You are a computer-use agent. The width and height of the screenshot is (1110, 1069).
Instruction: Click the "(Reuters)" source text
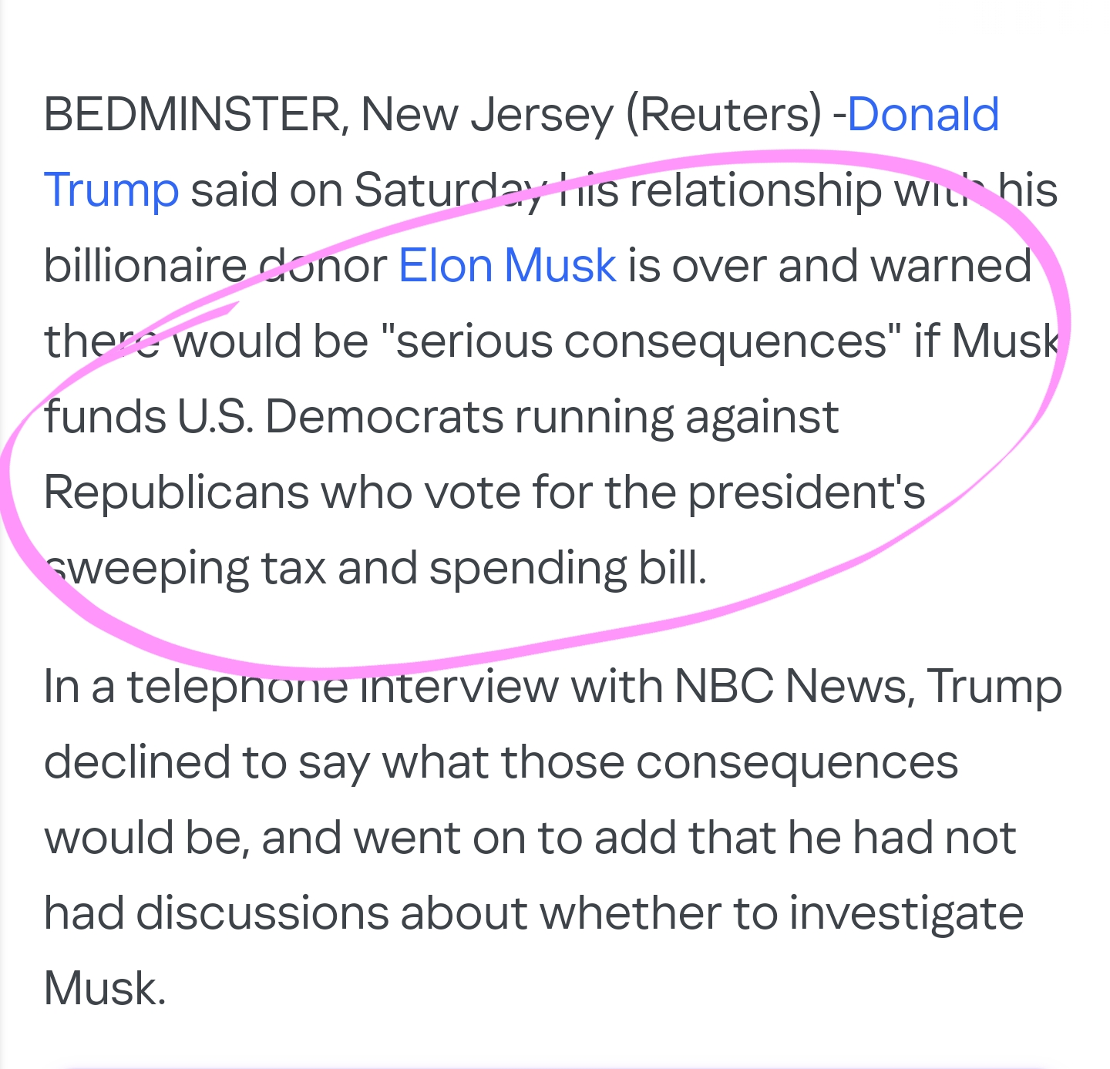725,115
